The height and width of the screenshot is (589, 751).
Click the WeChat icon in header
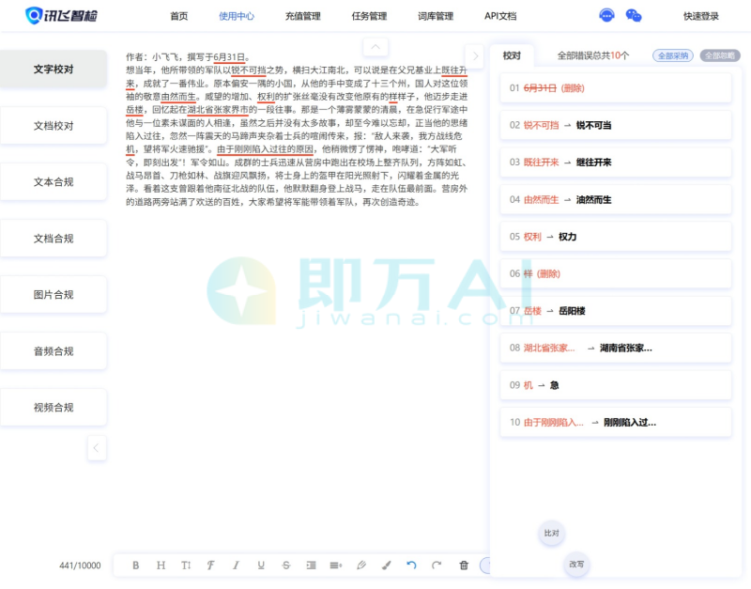click(x=634, y=16)
